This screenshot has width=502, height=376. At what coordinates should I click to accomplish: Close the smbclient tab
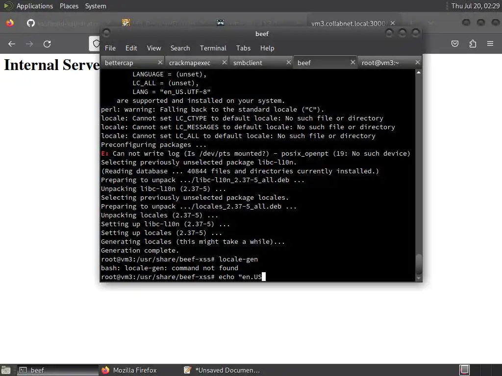coord(288,62)
